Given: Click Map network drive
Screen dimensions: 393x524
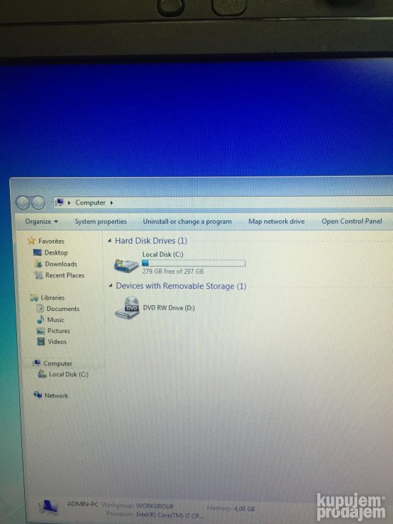Looking at the screenshot, I should coord(277,221).
